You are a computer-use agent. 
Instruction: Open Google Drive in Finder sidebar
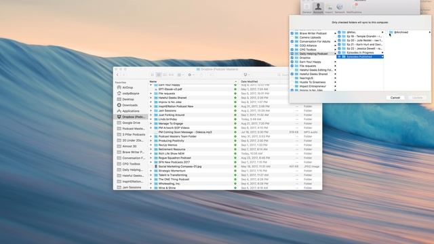point(131,123)
